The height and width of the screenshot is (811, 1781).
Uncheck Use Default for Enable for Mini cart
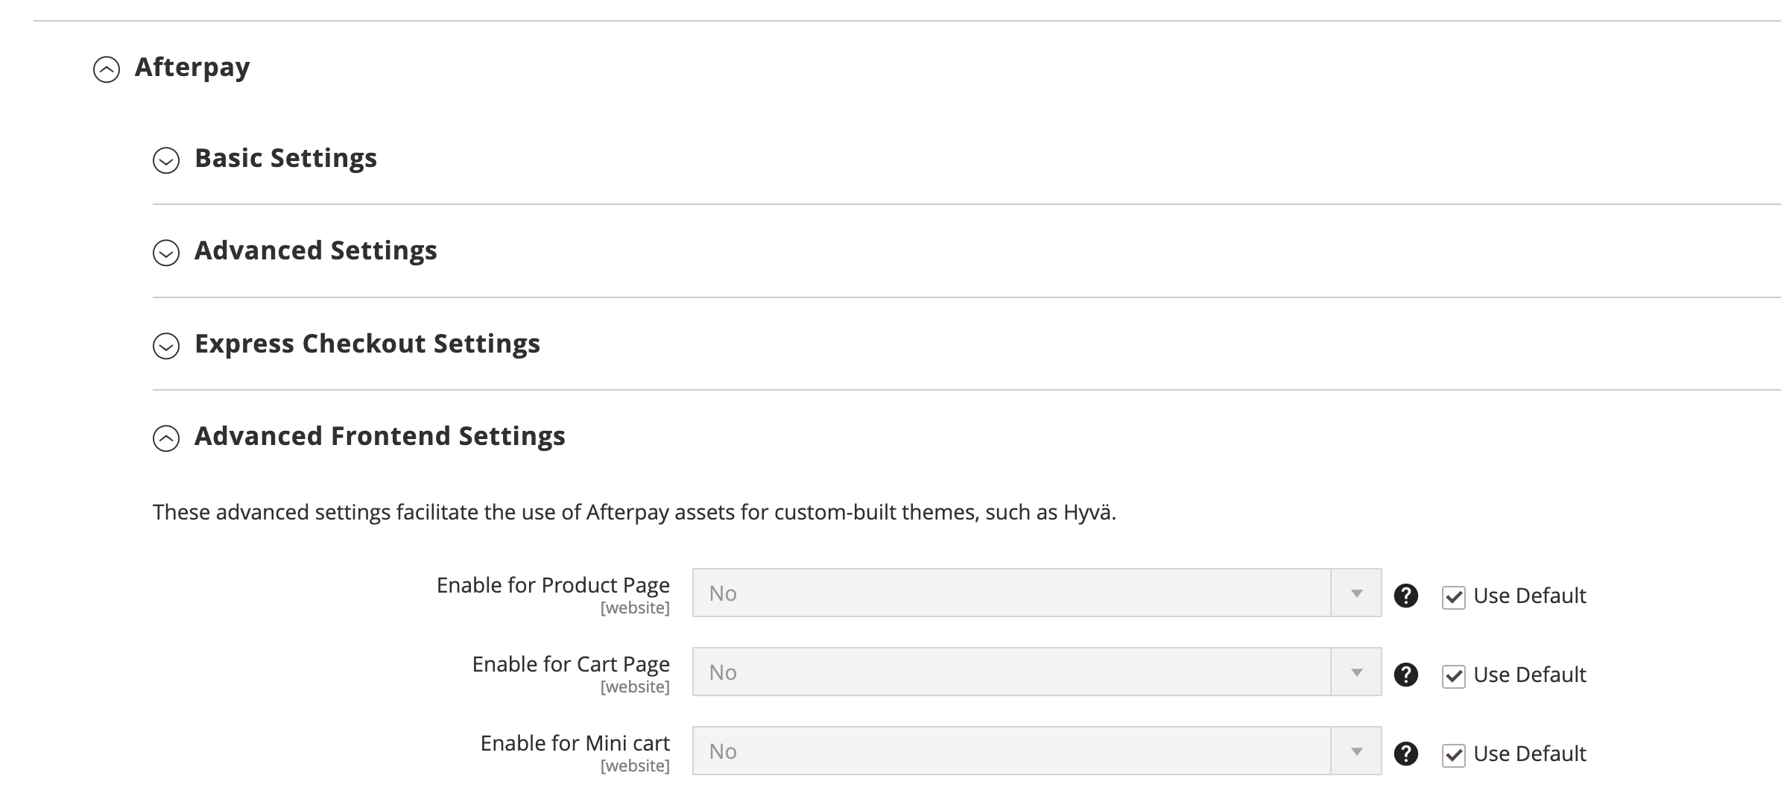tap(1454, 753)
